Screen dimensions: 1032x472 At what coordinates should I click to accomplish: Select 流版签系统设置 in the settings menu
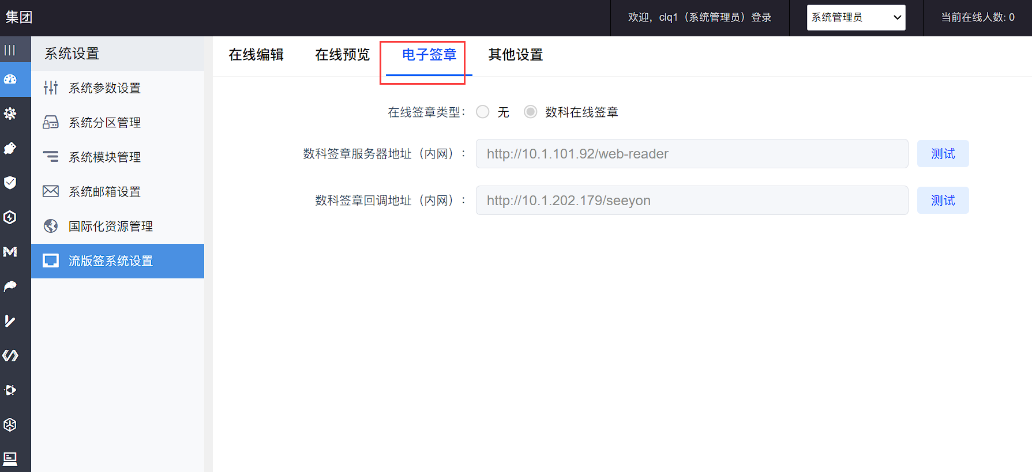(x=118, y=261)
